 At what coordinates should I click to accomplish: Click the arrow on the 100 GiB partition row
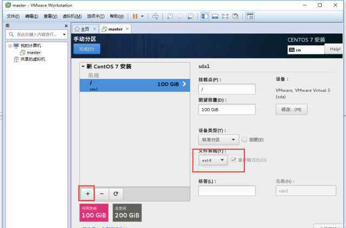click(184, 84)
